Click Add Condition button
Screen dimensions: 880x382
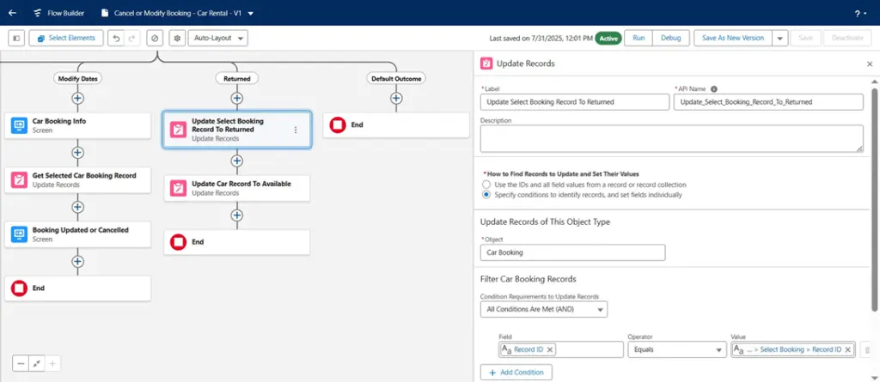pos(516,373)
